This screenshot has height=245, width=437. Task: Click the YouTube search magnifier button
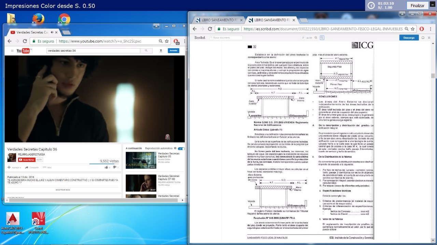click(x=146, y=51)
